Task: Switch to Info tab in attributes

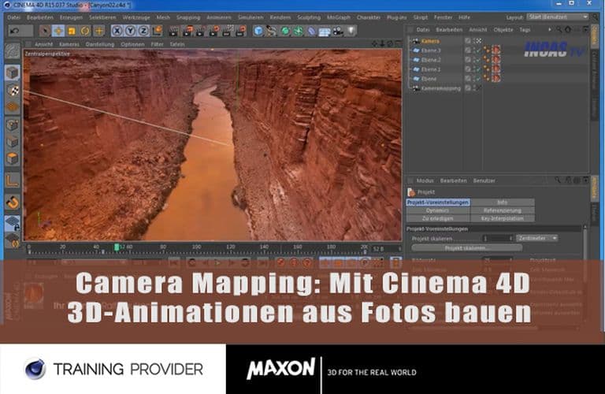Action: (503, 203)
